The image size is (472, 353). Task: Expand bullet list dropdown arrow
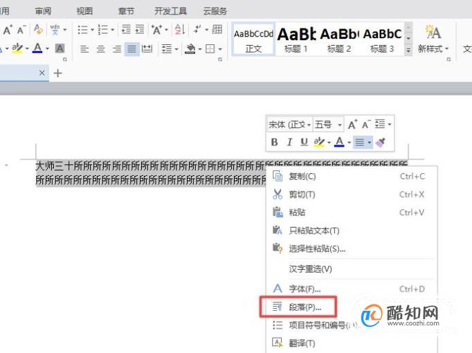point(93,30)
